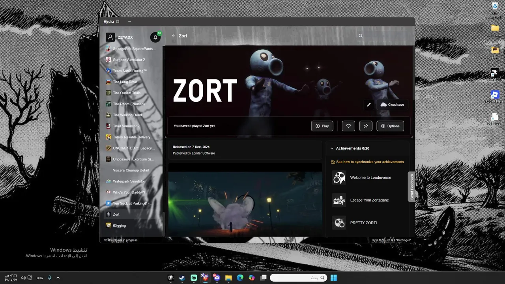The width and height of the screenshot is (505, 284).
Task: Select UNCHARTED: Legacy in sidebar
Action: tap(132, 148)
